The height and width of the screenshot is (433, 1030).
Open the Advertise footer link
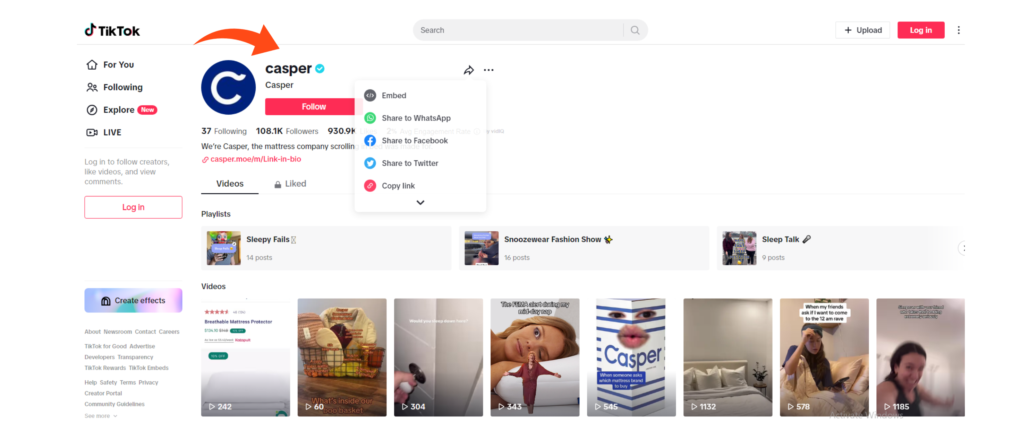[142, 346]
